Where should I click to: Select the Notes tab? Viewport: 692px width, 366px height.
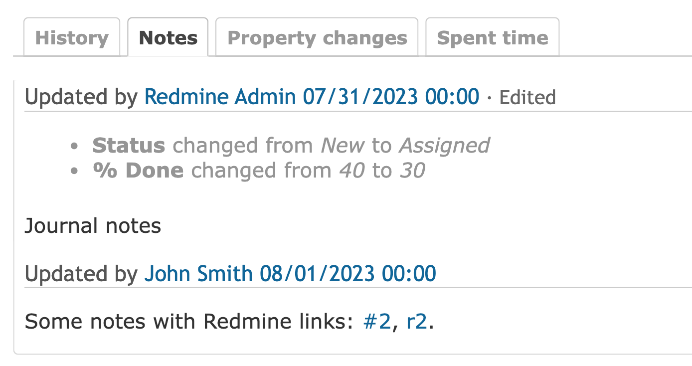click(x=168, y=37)
